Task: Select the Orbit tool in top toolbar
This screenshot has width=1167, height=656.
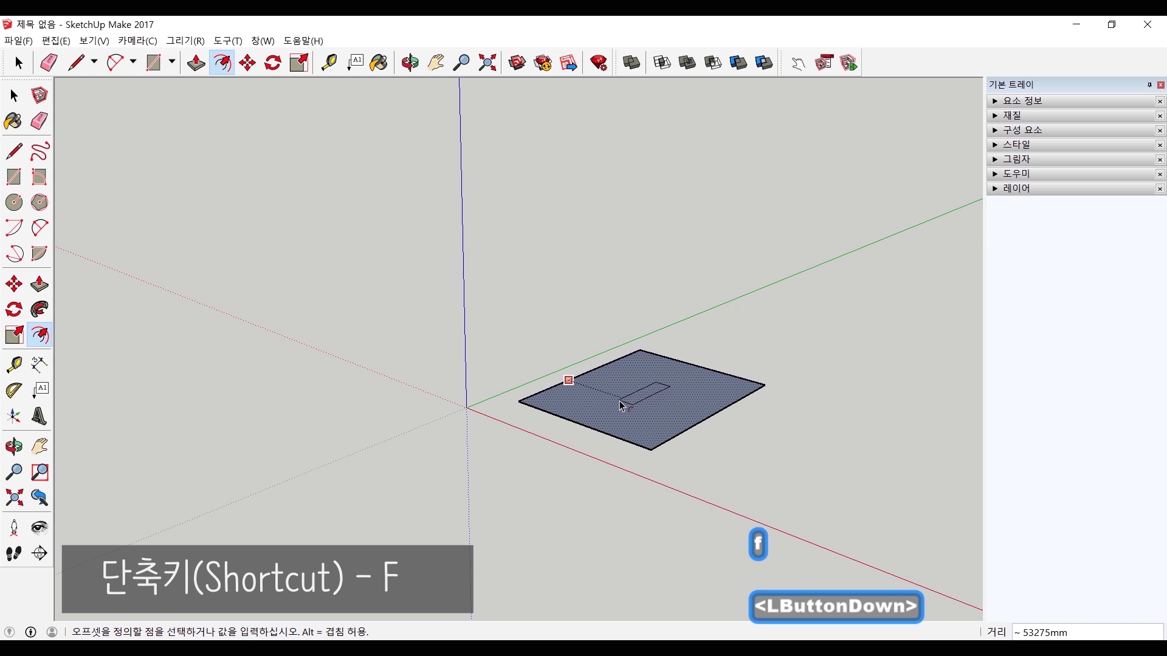Action: [x=410, y=63]
